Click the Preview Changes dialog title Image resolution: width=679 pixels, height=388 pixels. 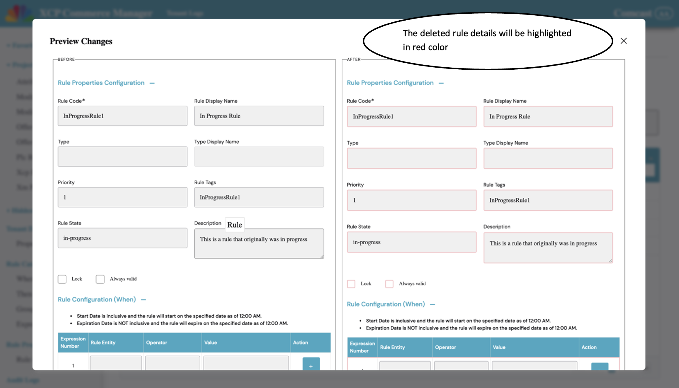(81, 41)
